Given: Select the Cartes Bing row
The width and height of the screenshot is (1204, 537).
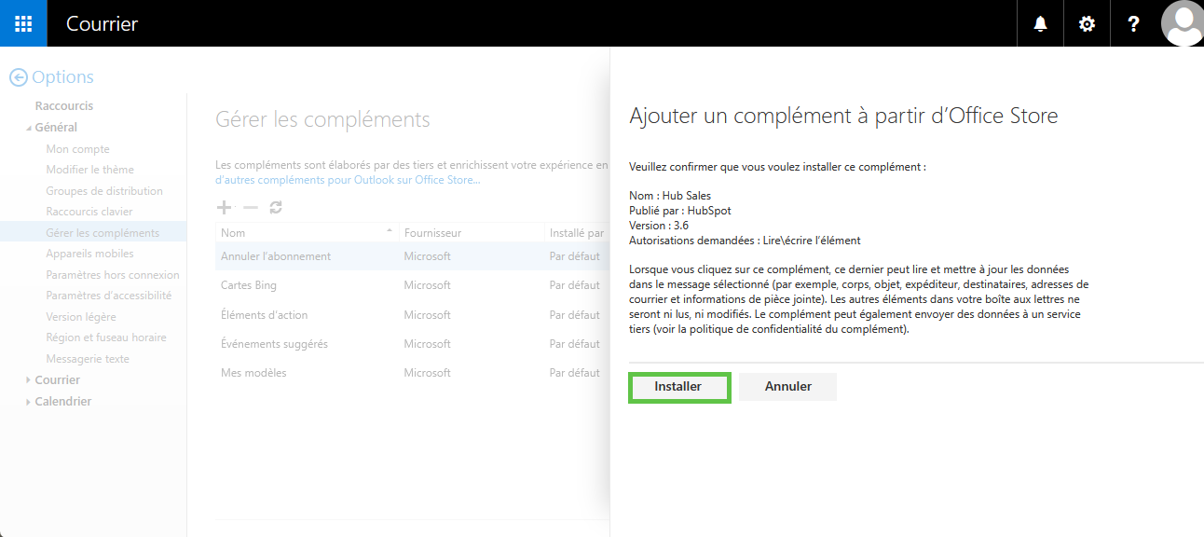Looking at the screenshot, I should pyautogui.click(x=249, y=285).
